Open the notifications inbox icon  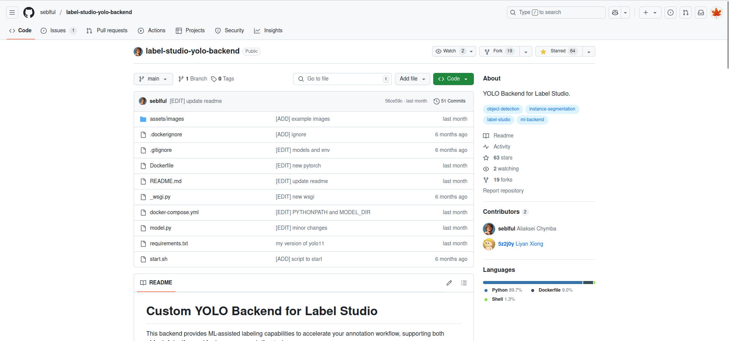click(x=701, y=13)
